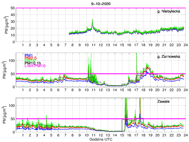Click the g. Zarnowska station label

click(x=169, y=57)
